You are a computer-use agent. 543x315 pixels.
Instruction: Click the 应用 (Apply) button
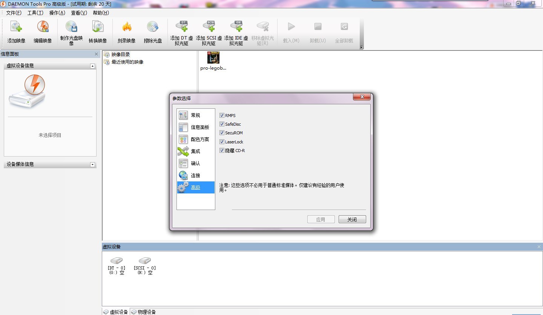click(x=321, y=219)
